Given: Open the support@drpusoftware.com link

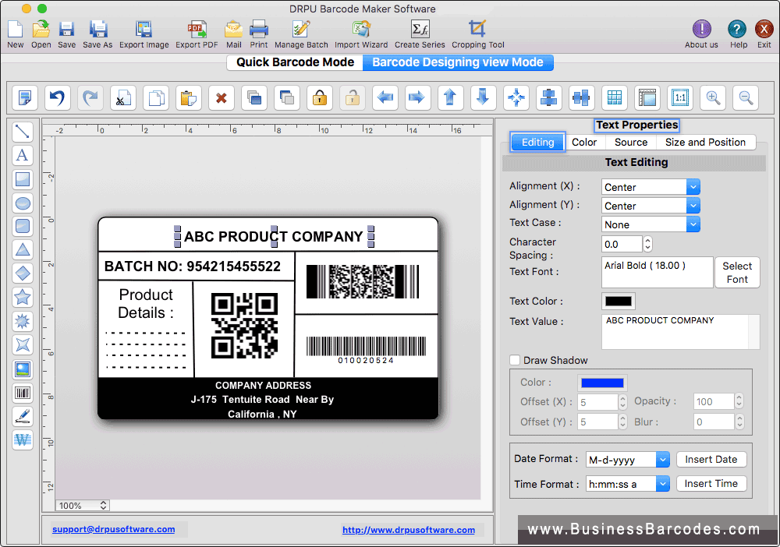Looking at the screenshot, I should click(113, 529).
